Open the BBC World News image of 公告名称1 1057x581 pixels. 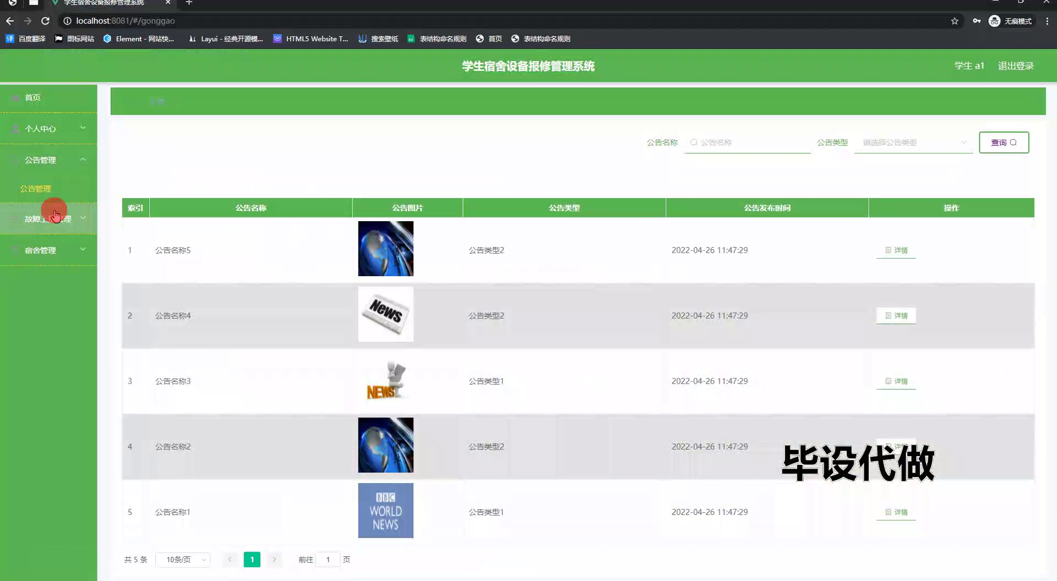point(385,511)
